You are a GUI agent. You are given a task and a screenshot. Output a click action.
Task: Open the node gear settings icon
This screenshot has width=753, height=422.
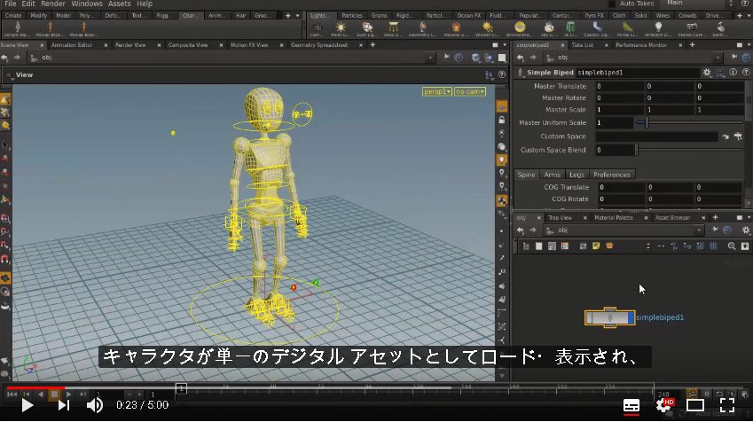click(706, 73)
